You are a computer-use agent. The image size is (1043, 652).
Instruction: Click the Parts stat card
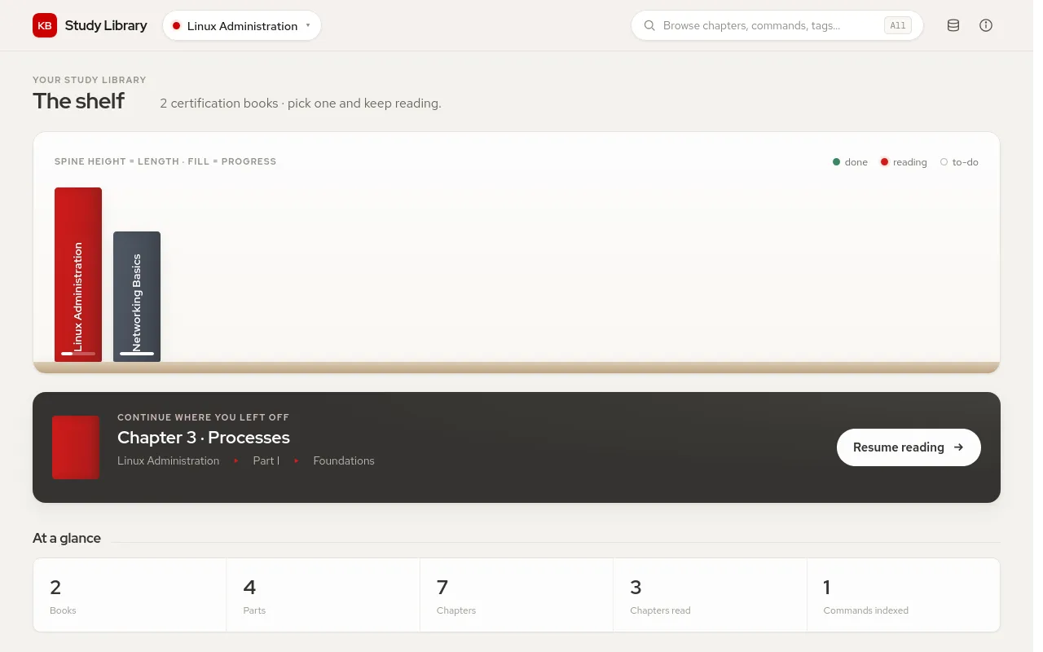pyautogui.click(x=323, y=595)
